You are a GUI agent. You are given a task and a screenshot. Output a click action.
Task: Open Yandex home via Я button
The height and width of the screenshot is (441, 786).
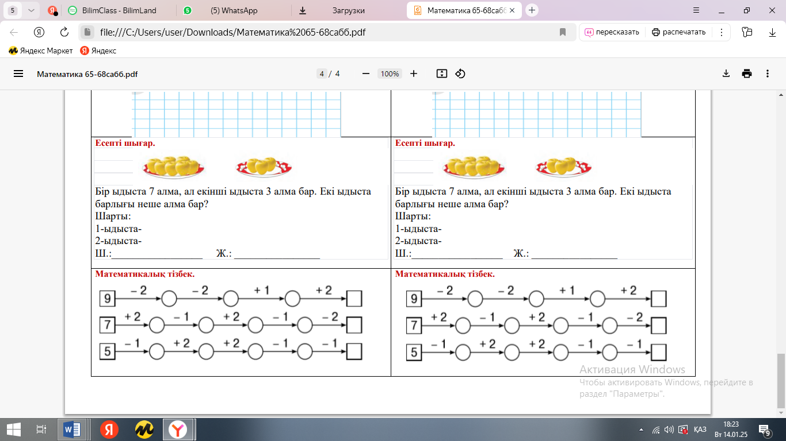point(39,32)
